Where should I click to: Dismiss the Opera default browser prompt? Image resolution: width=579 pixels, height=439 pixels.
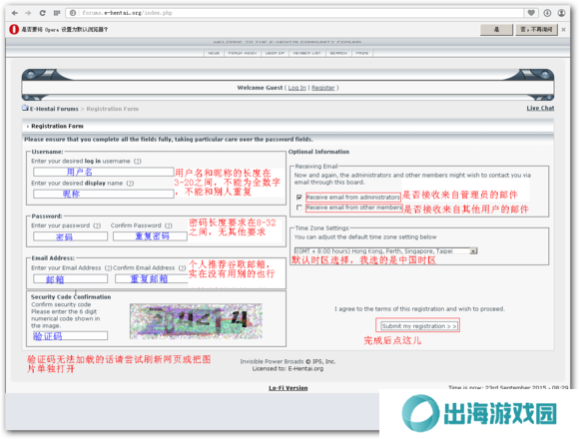coord(563,30)
